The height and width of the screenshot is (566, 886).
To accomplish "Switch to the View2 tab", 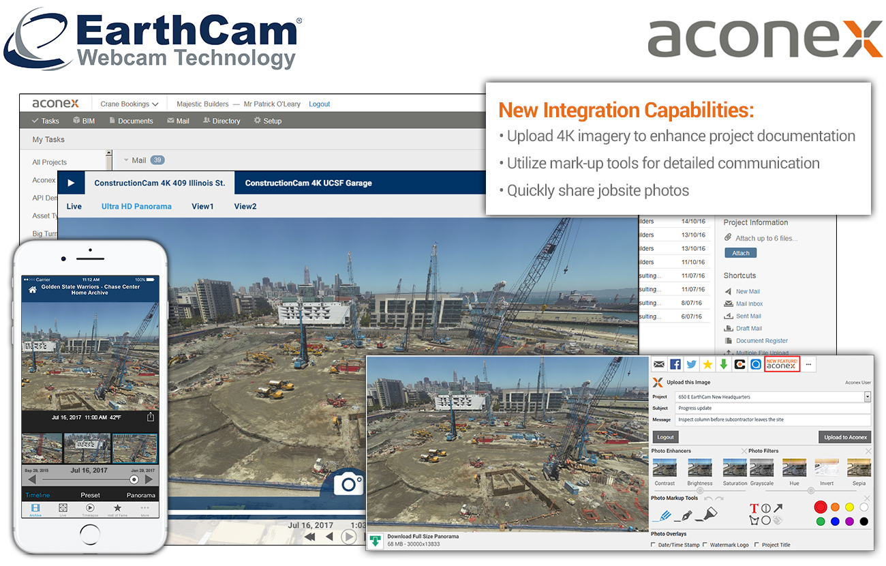I will click(x=245, y=206).
